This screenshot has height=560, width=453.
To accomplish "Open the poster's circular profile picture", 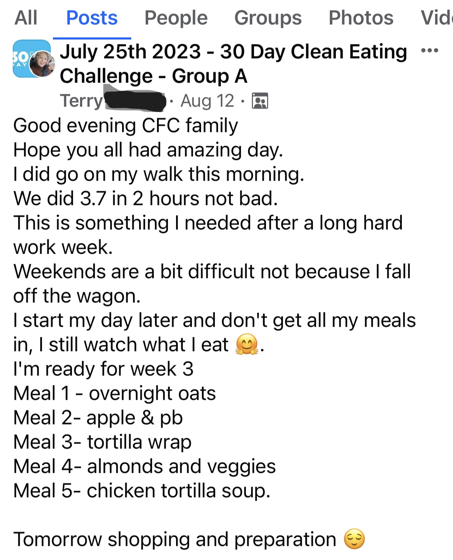I will tap(42, 64).
